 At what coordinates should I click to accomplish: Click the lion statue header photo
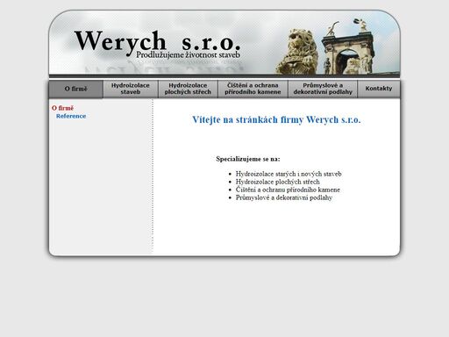(x=297, y=52)
